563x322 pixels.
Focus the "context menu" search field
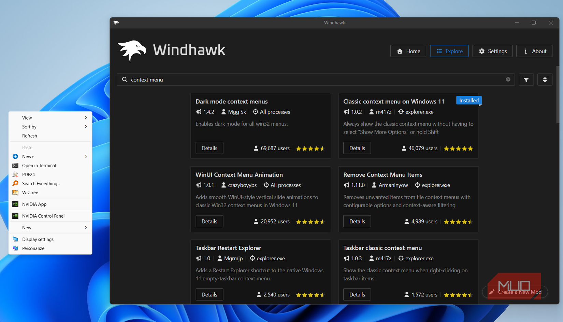pos(316,79)
